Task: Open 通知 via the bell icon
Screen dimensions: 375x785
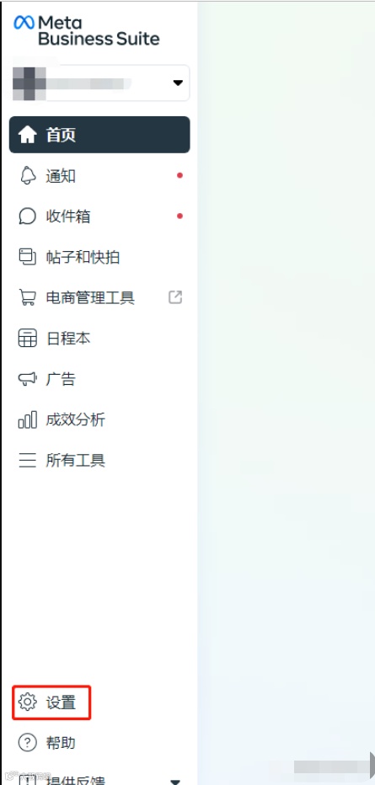Action: click(28, 176)
